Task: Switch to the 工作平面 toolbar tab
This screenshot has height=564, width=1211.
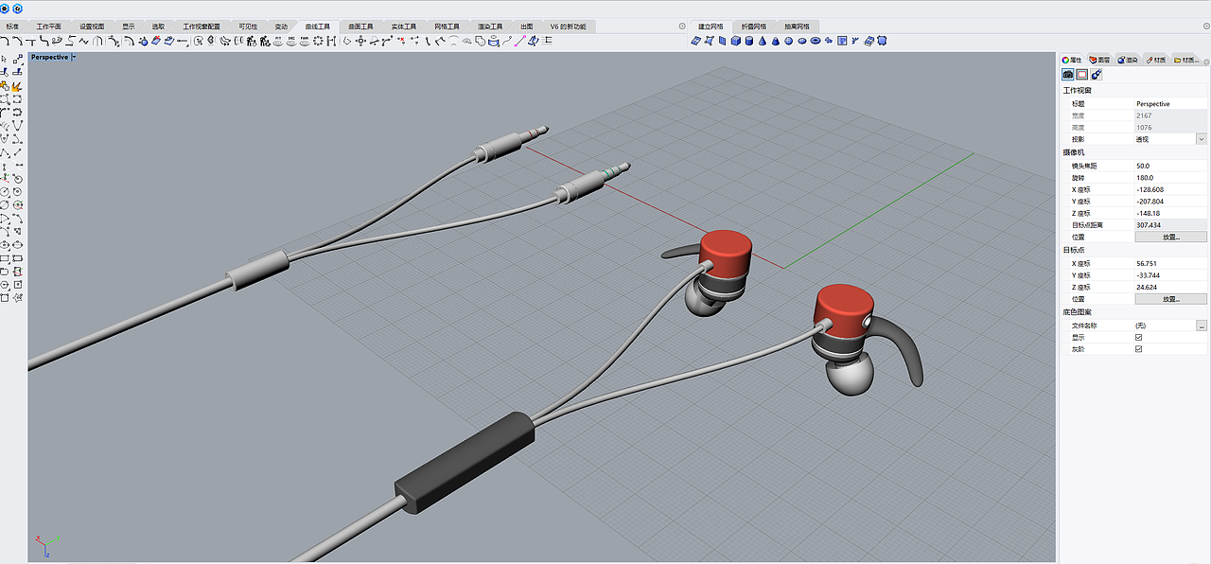Action: click(x=48, y=26)
